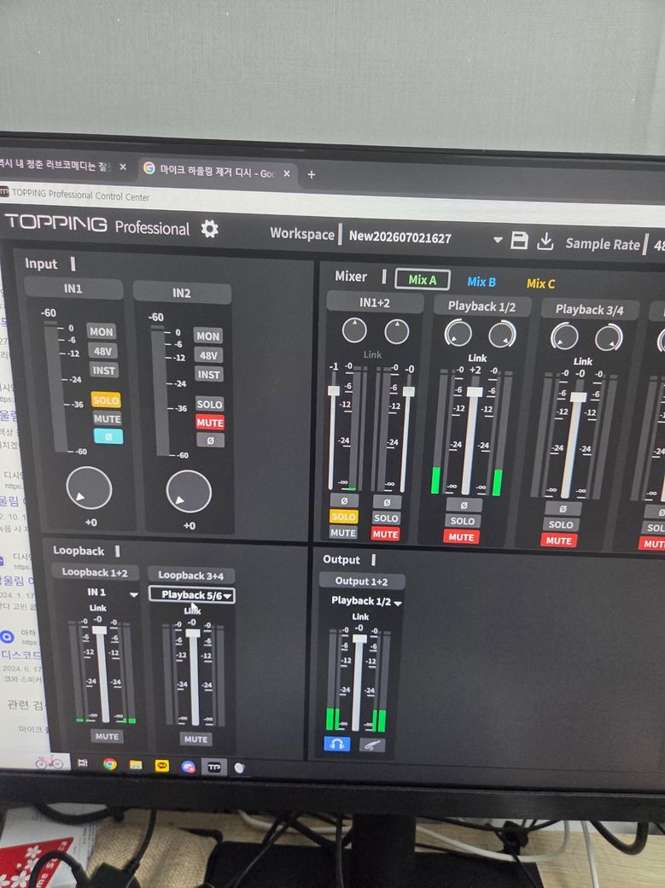Image resolution: width=665 pixels, height=888 pixels.
Task: Click the TOPPING app taskbar icon
Action: [x=214, y=768]
